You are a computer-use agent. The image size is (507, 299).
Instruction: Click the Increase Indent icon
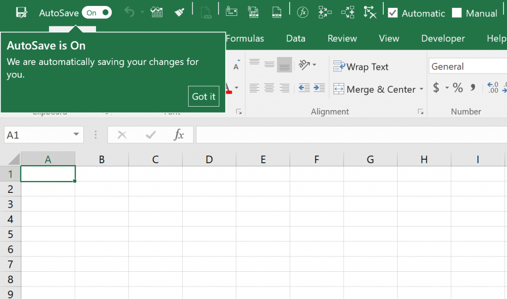(319, 88)
